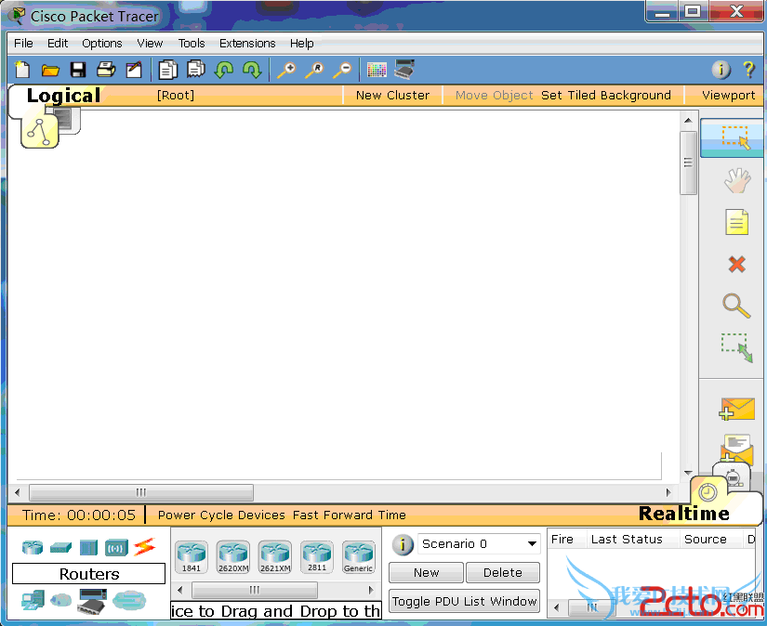This screenshot has width=767, height=626.
Task: Select the Multiuser Connection icon
Action: point(129,600)
